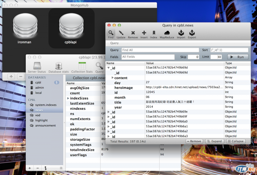Expand the content array field
This screenshot has width=257, height=175.
tap(112, 78)
